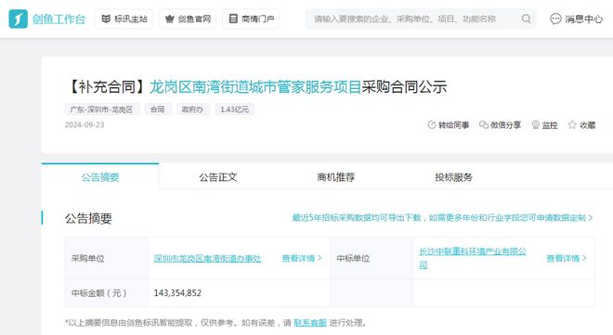Choose 微信分享 action text
Viewport: 613px width, 335px height.
[505, 125]
